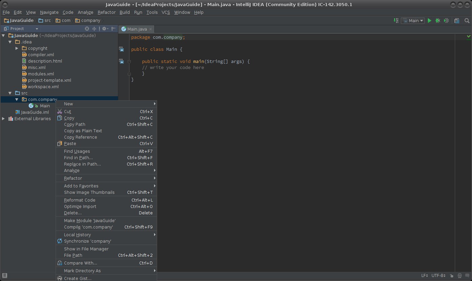Choose Copy Path from context menu
Image resolution: width=472 pixels, height=281 pixels.
click(106, 124)
